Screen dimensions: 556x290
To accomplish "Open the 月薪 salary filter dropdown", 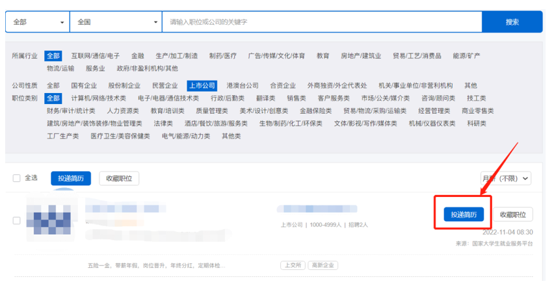I will [x=505, y=178].
